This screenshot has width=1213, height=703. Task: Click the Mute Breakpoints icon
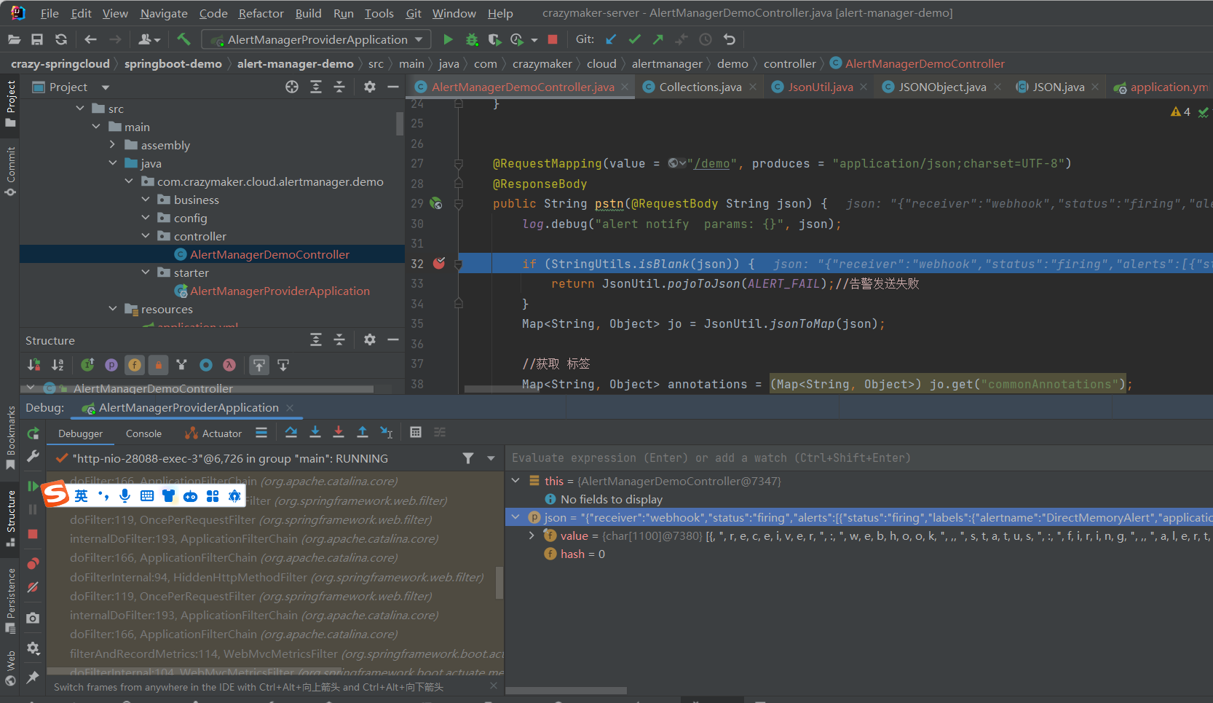33,587
